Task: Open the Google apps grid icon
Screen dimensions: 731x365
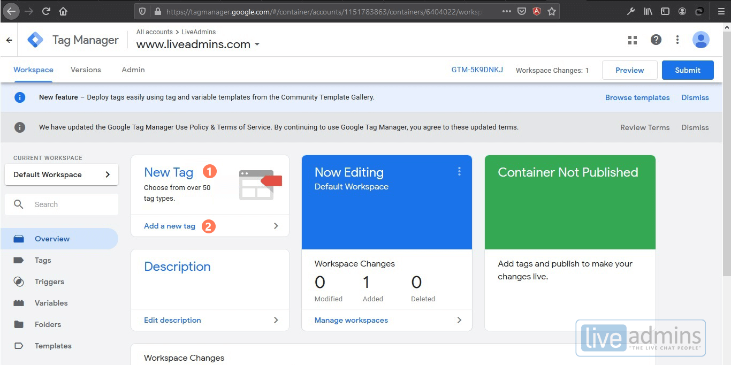Action: click(633, 40)
